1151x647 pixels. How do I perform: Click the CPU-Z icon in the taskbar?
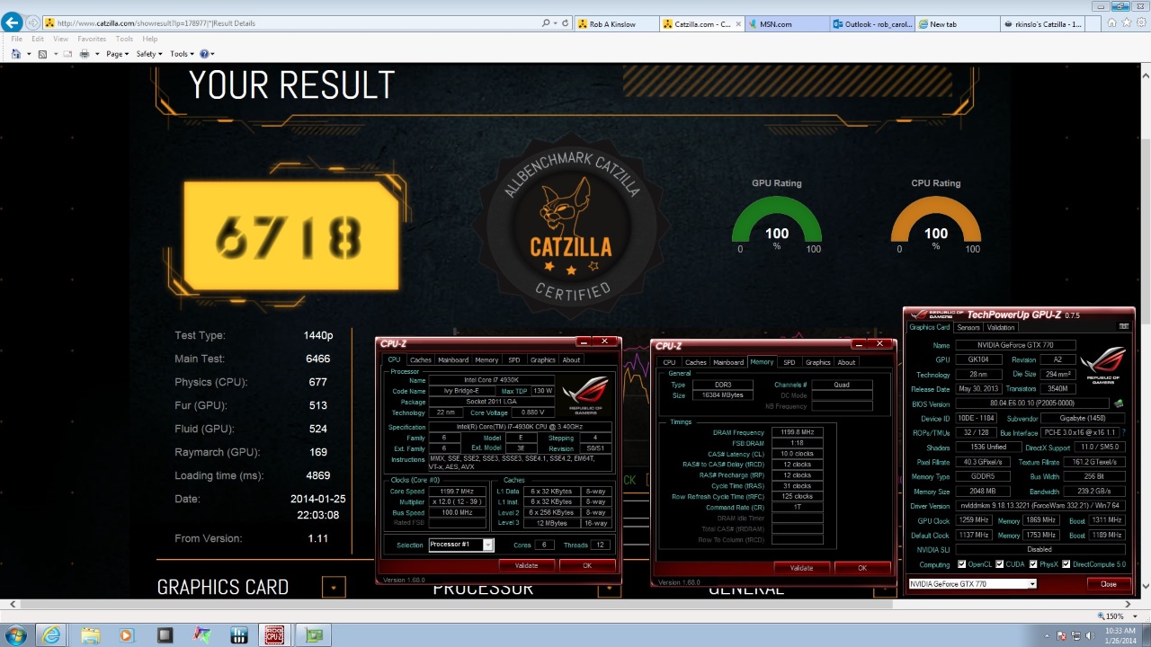point(274,635)
